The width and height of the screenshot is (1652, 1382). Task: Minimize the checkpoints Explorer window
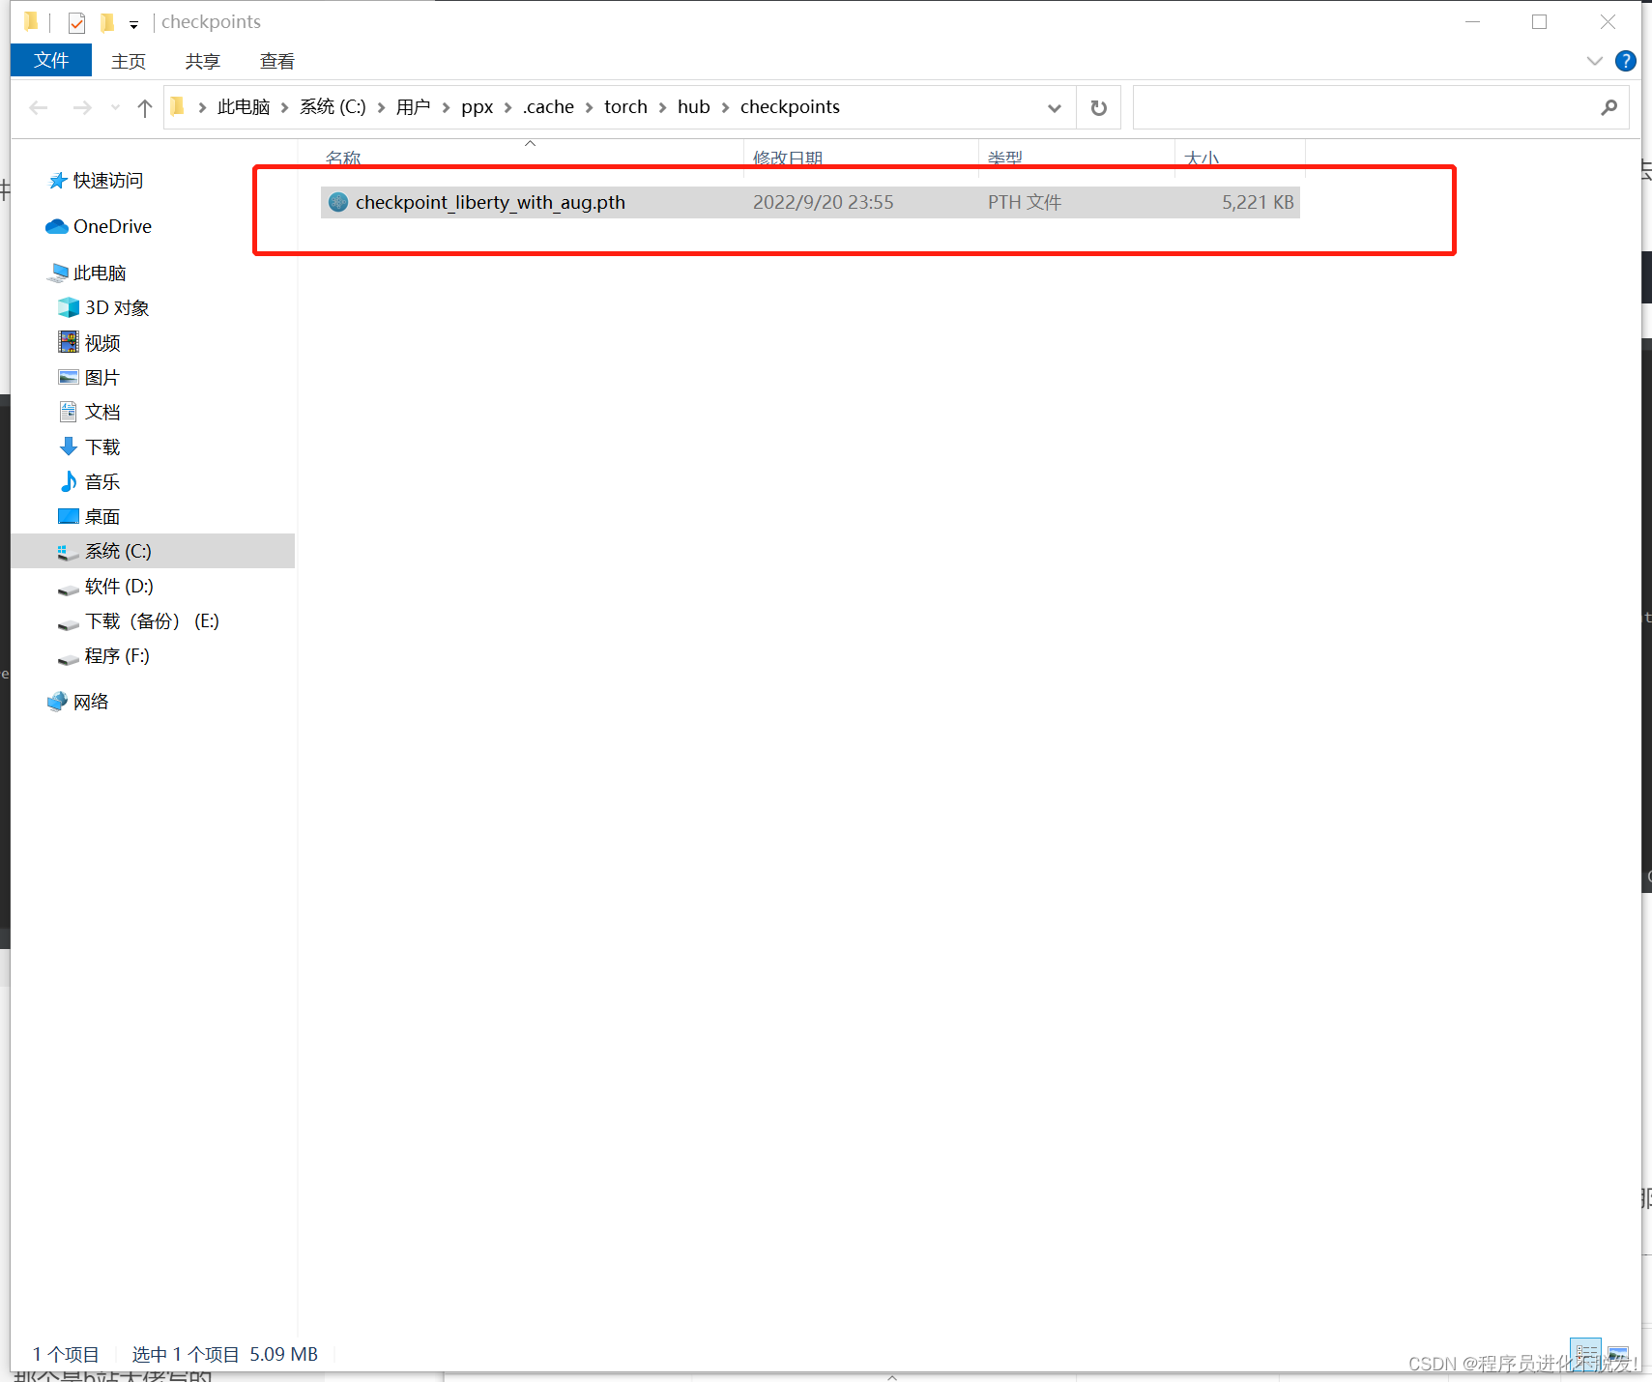[x=1473, y=21]
